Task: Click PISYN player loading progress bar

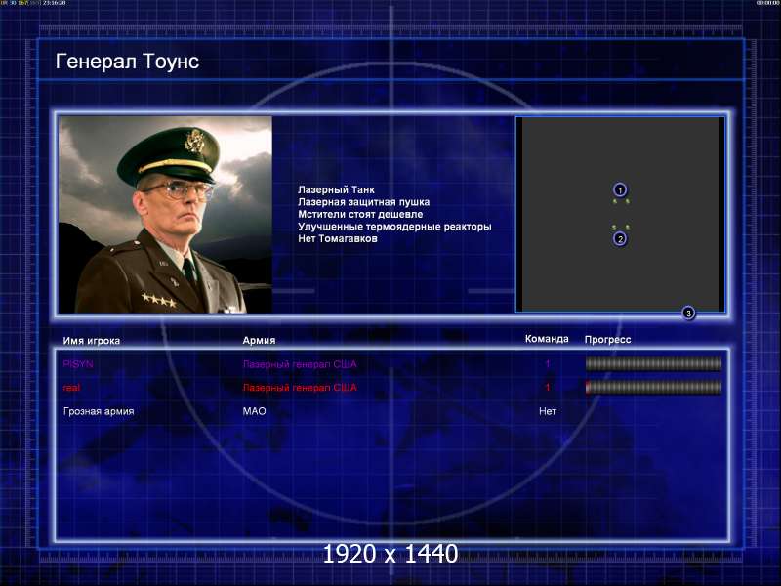Action: 653,363
